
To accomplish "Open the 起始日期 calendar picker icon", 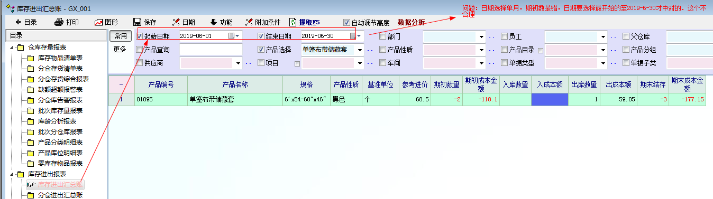I will coord(231,36).
